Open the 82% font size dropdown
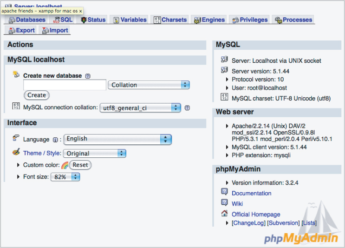This screenshot has height=248, width=345. pyautogui.click(x=65, y=177)
